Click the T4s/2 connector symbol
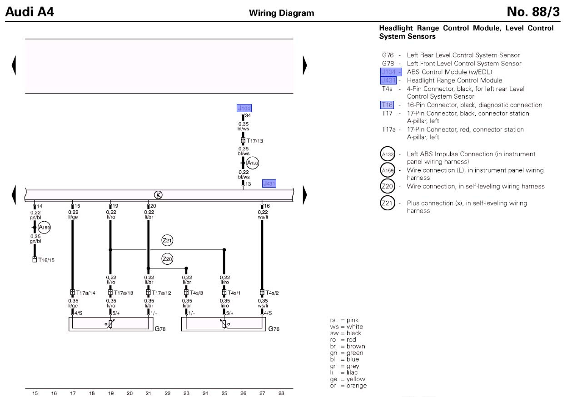 pyautogui.click(x=262, y=293)
